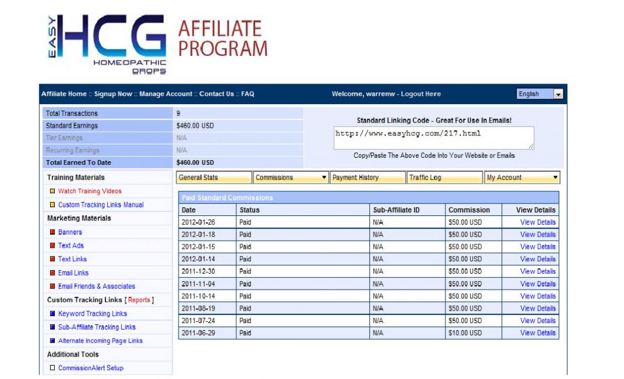This screenshot has width=624, height=379.
Task: View details for 2012-01-26 commission
Action: point(537,222)
